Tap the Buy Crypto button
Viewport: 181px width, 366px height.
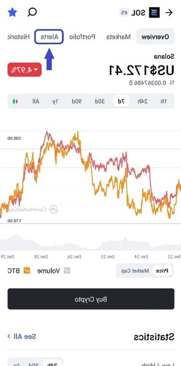pyautogui.click(x=91, y=299)
